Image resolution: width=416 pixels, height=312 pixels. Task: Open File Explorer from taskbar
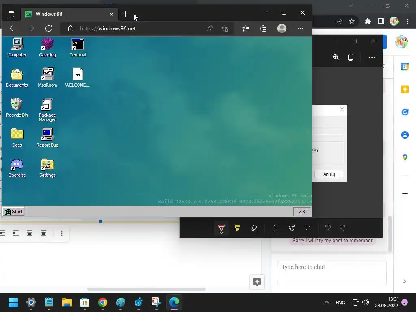click(67, 302)
